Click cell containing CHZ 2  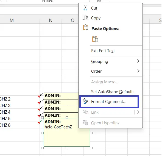[x=19, y=99]
